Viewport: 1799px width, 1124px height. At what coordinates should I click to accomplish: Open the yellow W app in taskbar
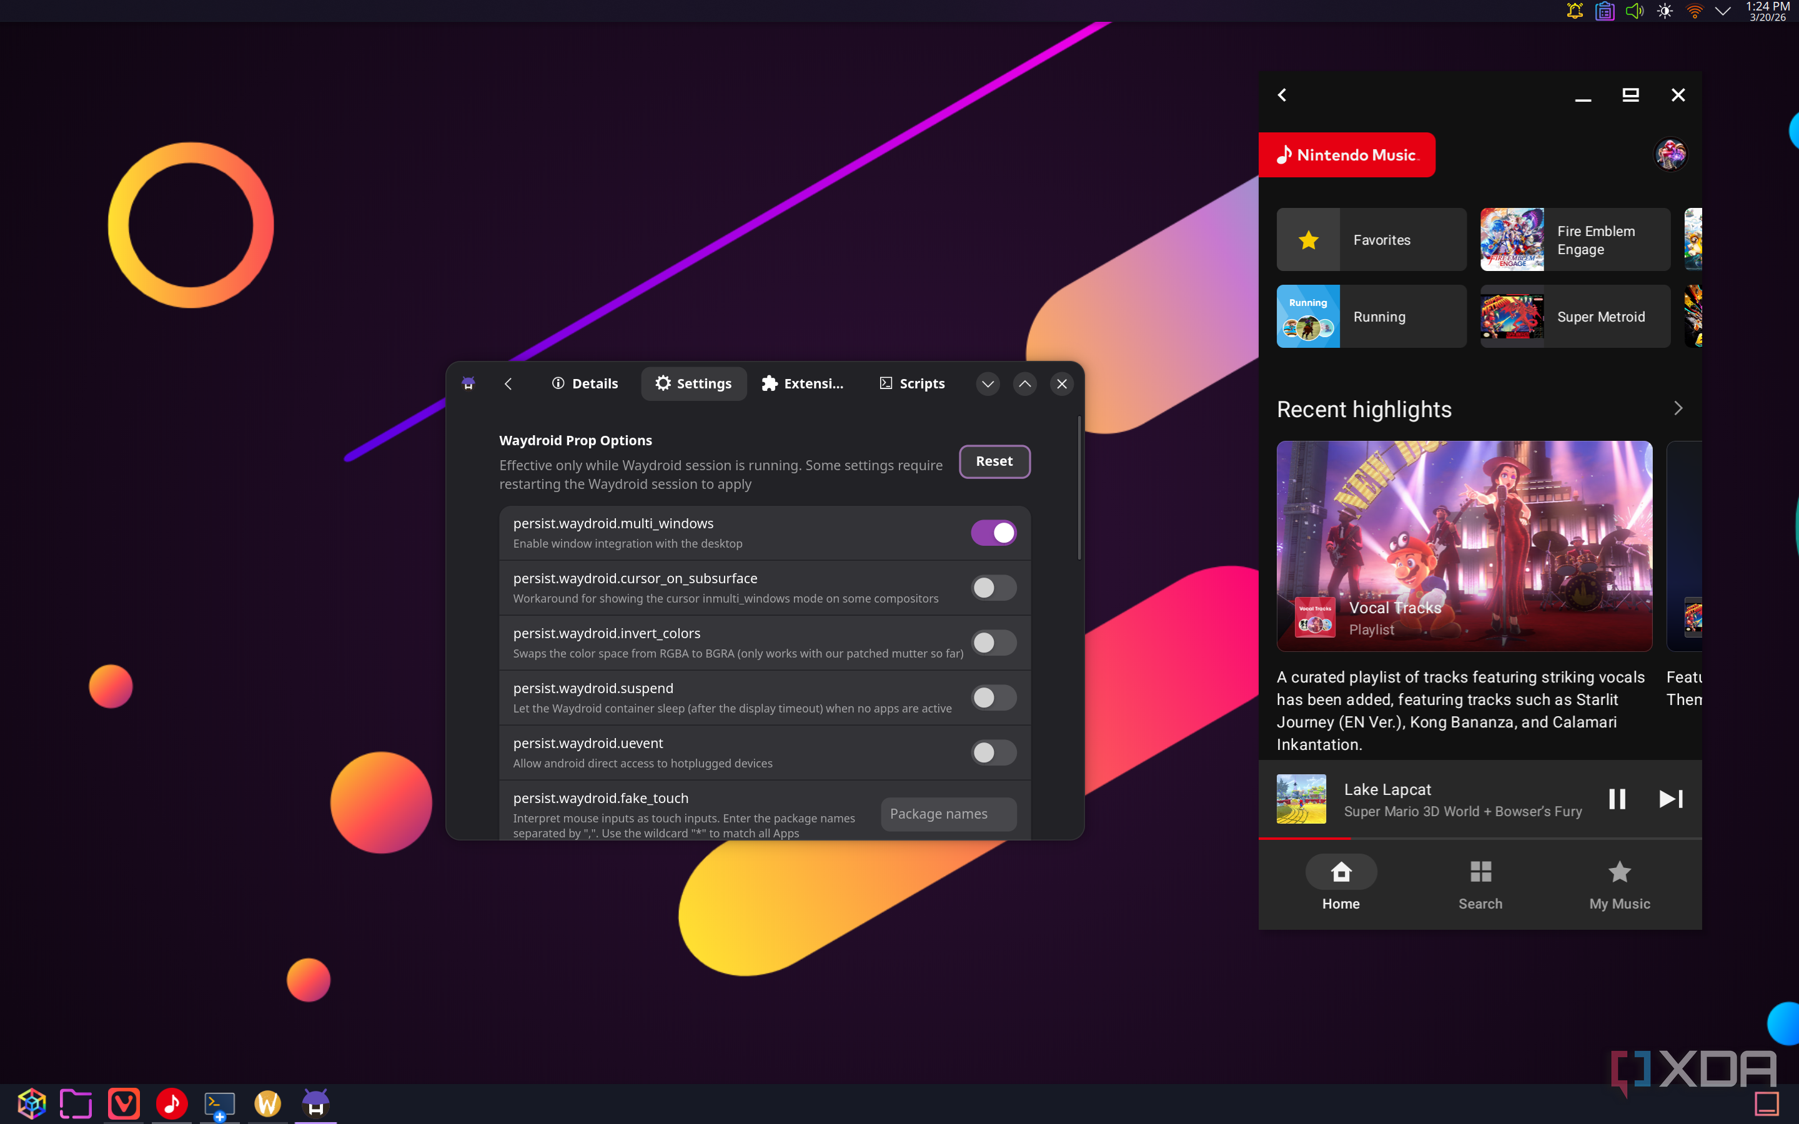pos(267,1104)
